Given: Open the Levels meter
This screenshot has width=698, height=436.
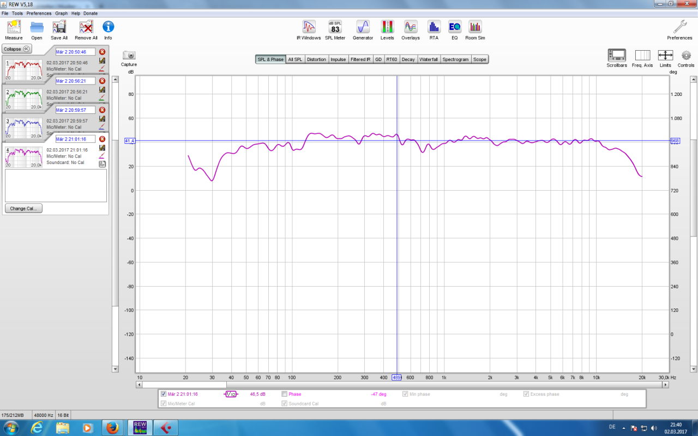Looking at the screenshot, I should pyautogui.click(x=387, y=30).
